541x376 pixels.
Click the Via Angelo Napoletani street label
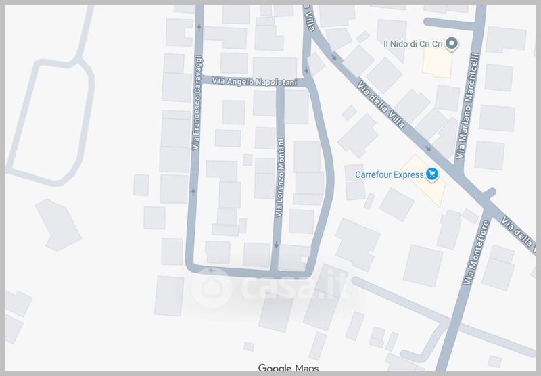coord(254,82)
